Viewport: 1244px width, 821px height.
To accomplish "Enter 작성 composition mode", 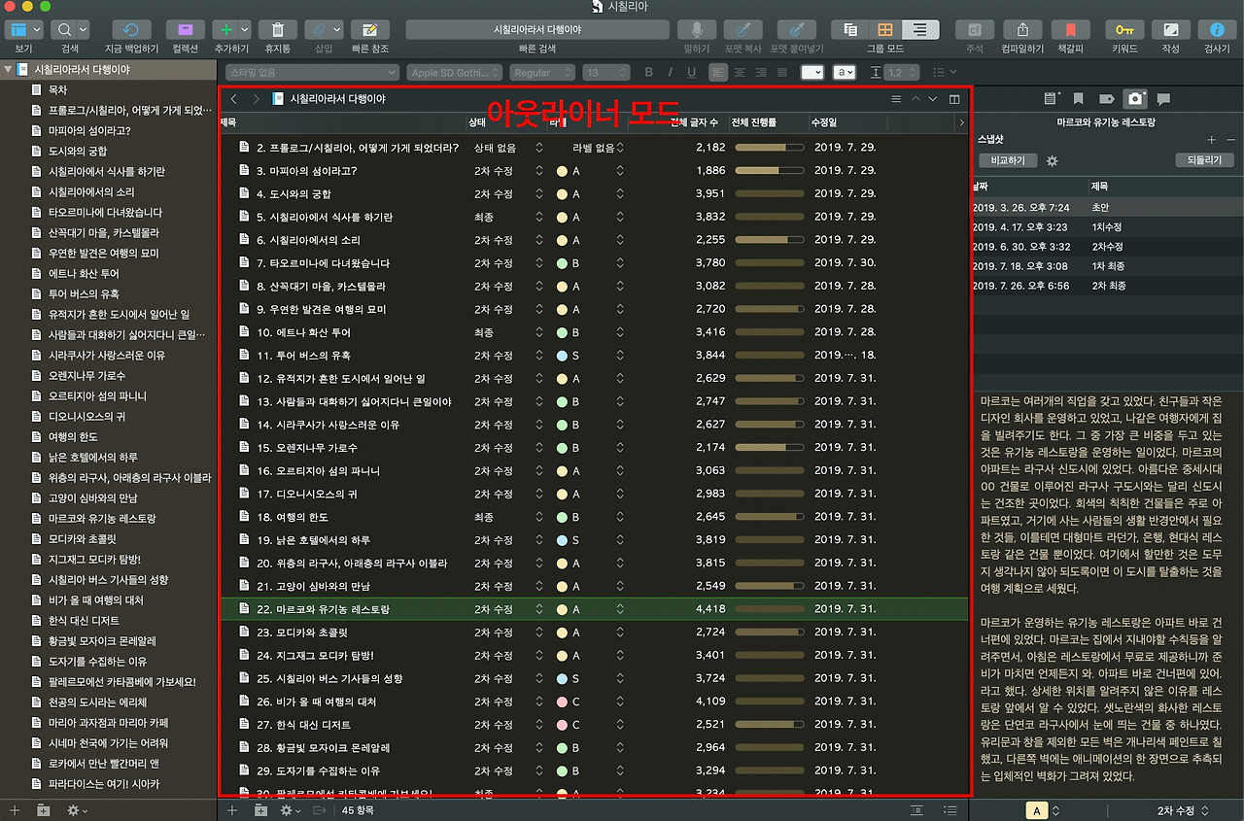I will pyautogui.click(x=1171, y=30).
